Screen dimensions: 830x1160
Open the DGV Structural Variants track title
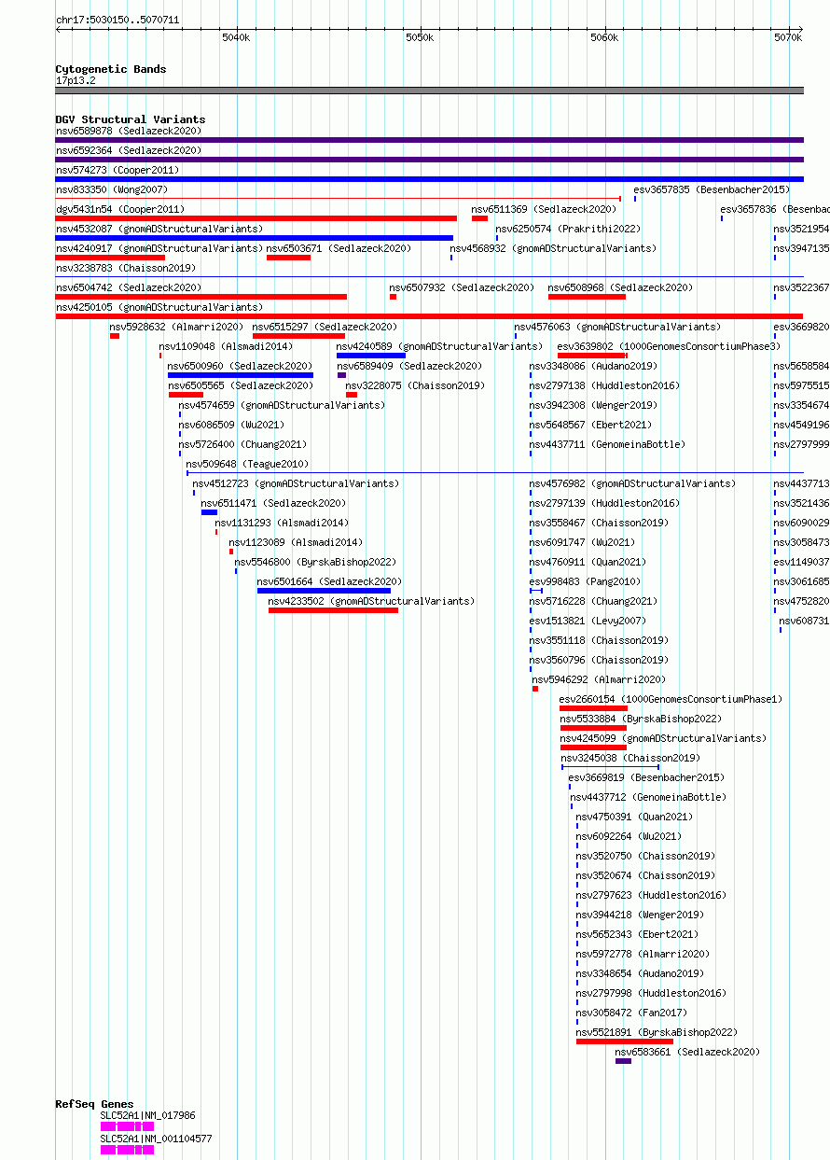pyautogui.click(x=131, y=119)
